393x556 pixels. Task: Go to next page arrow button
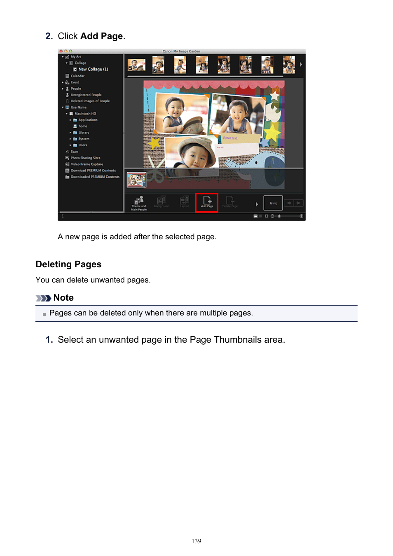coord(299,203)
